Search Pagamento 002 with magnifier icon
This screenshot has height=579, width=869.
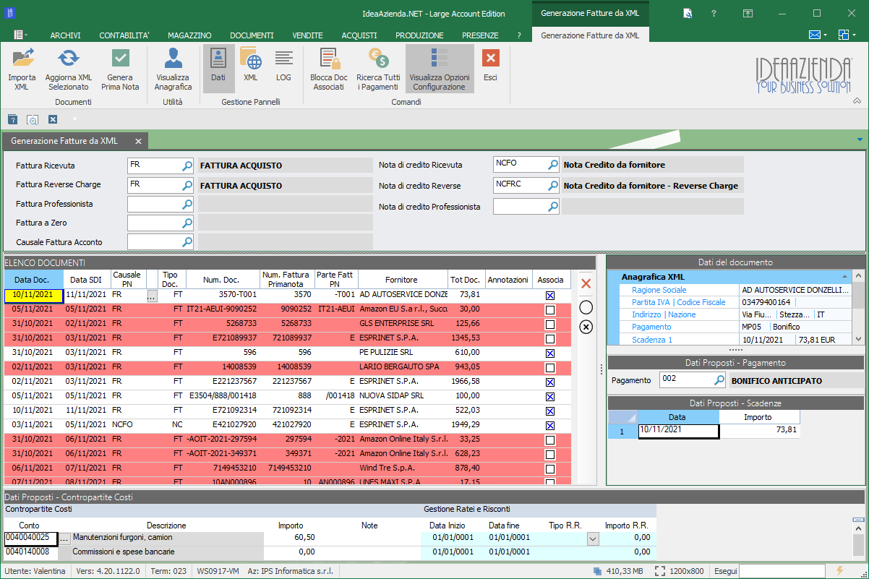[719, 380]
